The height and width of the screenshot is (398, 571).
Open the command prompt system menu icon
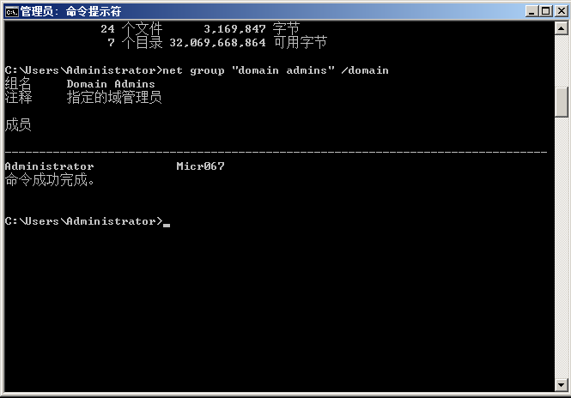[11, 12]
